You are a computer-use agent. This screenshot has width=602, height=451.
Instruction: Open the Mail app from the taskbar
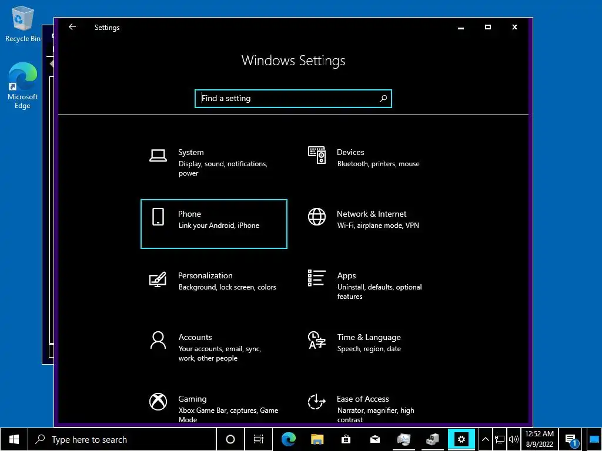374,439
